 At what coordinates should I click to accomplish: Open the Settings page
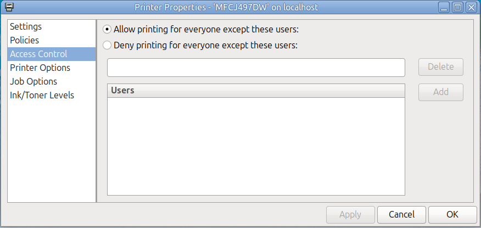[x=26, y=26]
